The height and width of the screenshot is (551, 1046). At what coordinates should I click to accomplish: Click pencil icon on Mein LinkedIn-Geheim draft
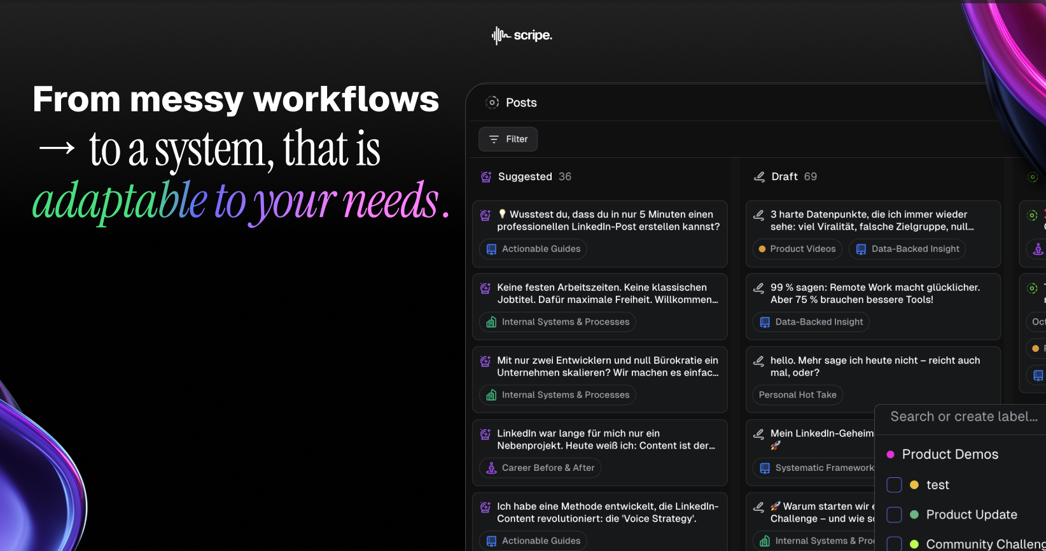point(758,434)
